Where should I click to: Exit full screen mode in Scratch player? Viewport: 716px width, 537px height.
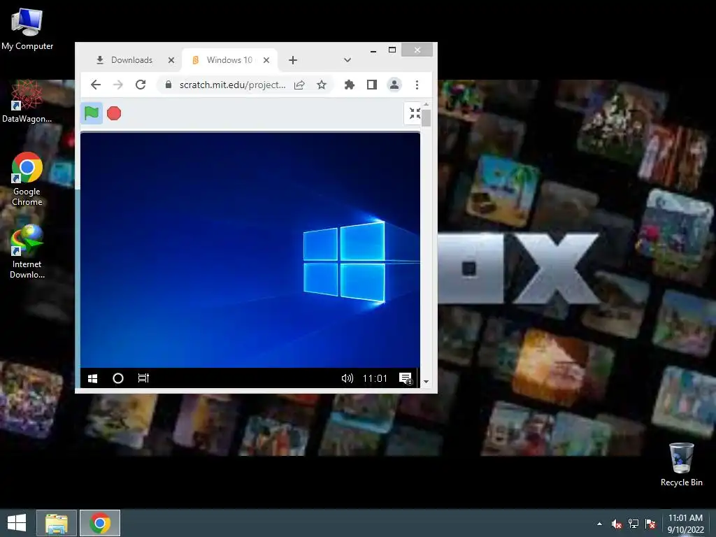(414, 113)
